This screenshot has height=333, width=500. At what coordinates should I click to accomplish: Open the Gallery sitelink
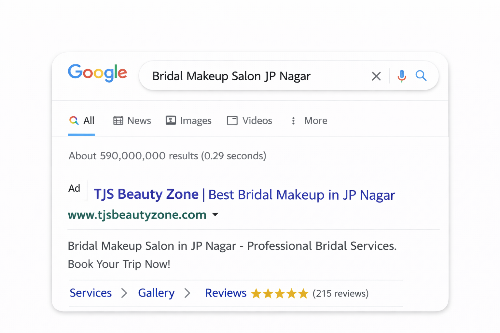click(156, 293)
